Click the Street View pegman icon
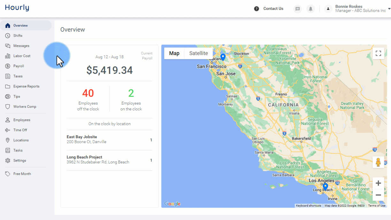 pyautogui.click(x=378, y=162)
